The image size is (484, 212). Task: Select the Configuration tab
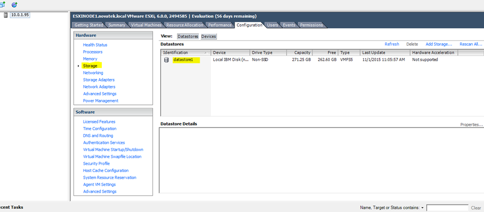tap(249, 25)
